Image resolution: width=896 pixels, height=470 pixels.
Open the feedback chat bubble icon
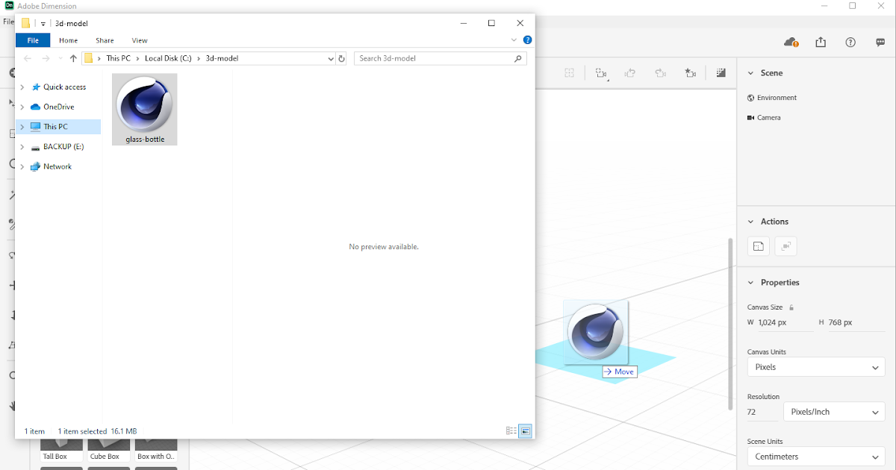pyautogui.click(x=880, y=43)
